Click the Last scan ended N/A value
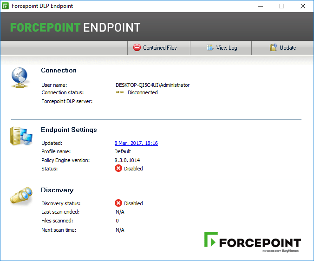314x261 pixels. tap(120, 212)
